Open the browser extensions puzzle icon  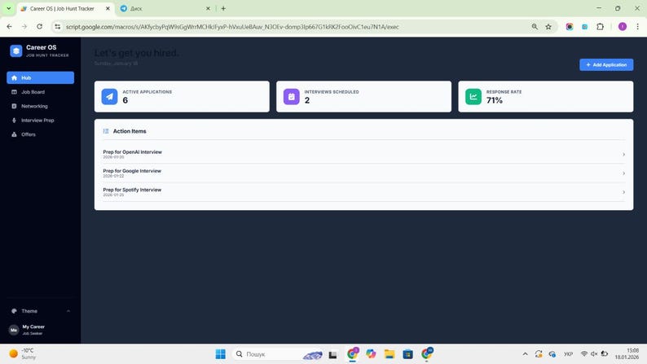pos(600,26)
